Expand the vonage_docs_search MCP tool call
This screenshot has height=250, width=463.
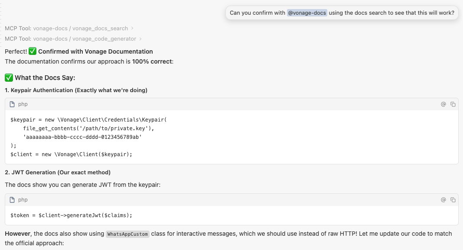[132, 29]
